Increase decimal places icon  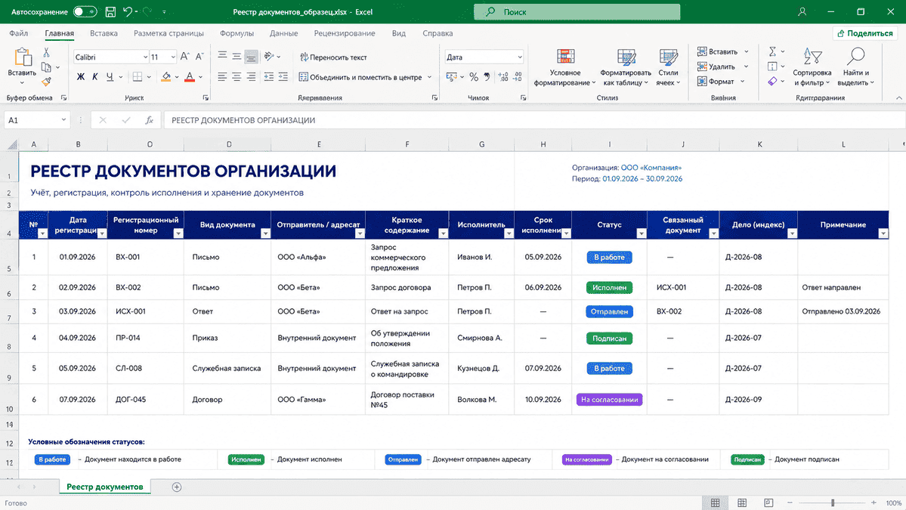tap(502, 77)
